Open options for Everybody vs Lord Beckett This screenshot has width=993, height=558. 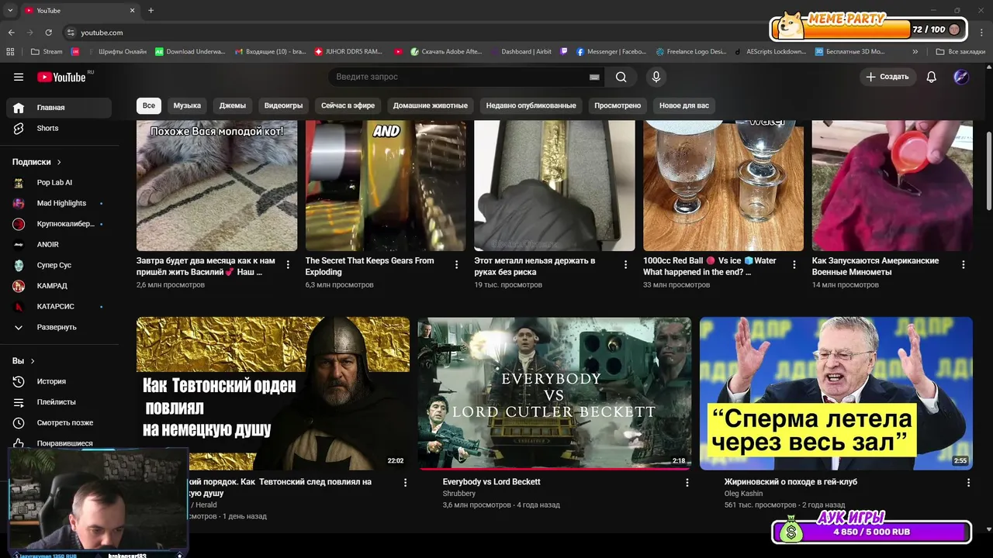pos(687,483)
